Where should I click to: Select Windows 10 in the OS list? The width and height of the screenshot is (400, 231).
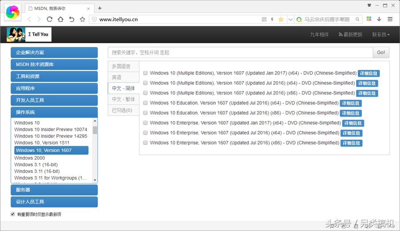coord(27,123)
